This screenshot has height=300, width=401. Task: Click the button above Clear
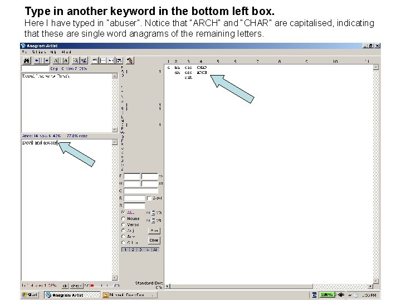pos(154,231)
